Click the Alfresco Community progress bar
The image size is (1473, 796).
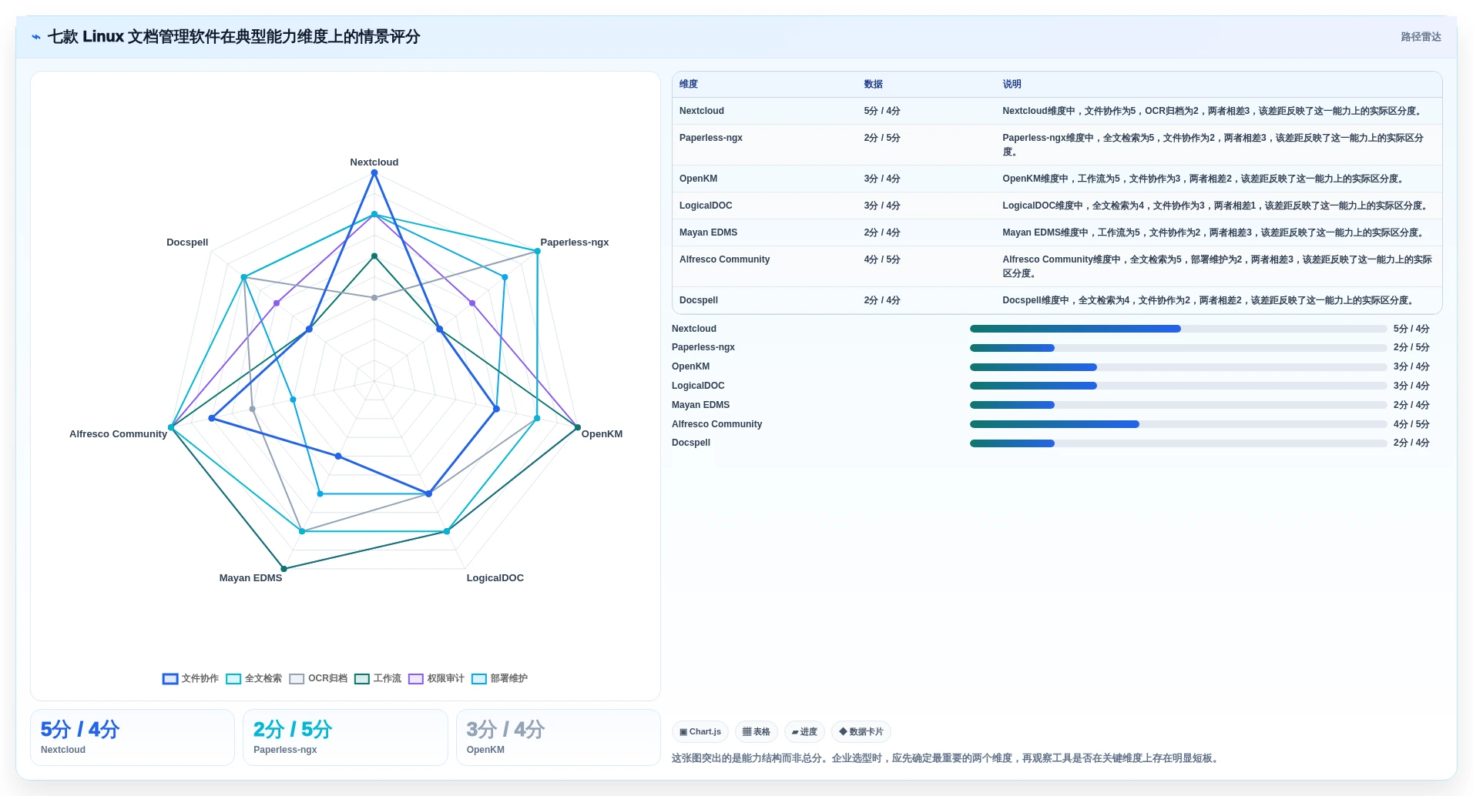(x=1178, y=424)
